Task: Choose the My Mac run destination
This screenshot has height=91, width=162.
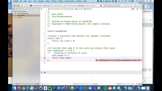Action: tap(47, 6)
